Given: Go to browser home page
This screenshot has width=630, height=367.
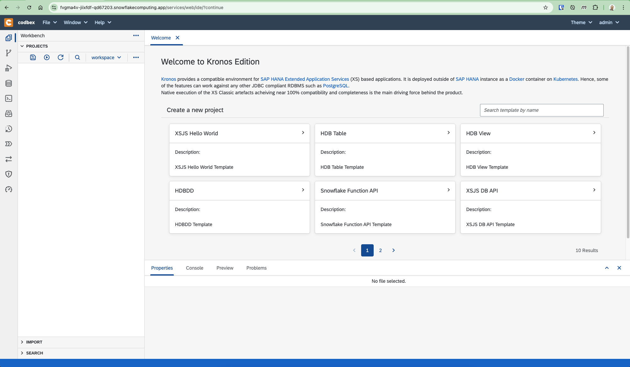Looking at the screenshot, I should click(40, 8).
